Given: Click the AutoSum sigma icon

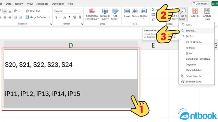Looking at the screenshot, I should (x=153, y=9).
